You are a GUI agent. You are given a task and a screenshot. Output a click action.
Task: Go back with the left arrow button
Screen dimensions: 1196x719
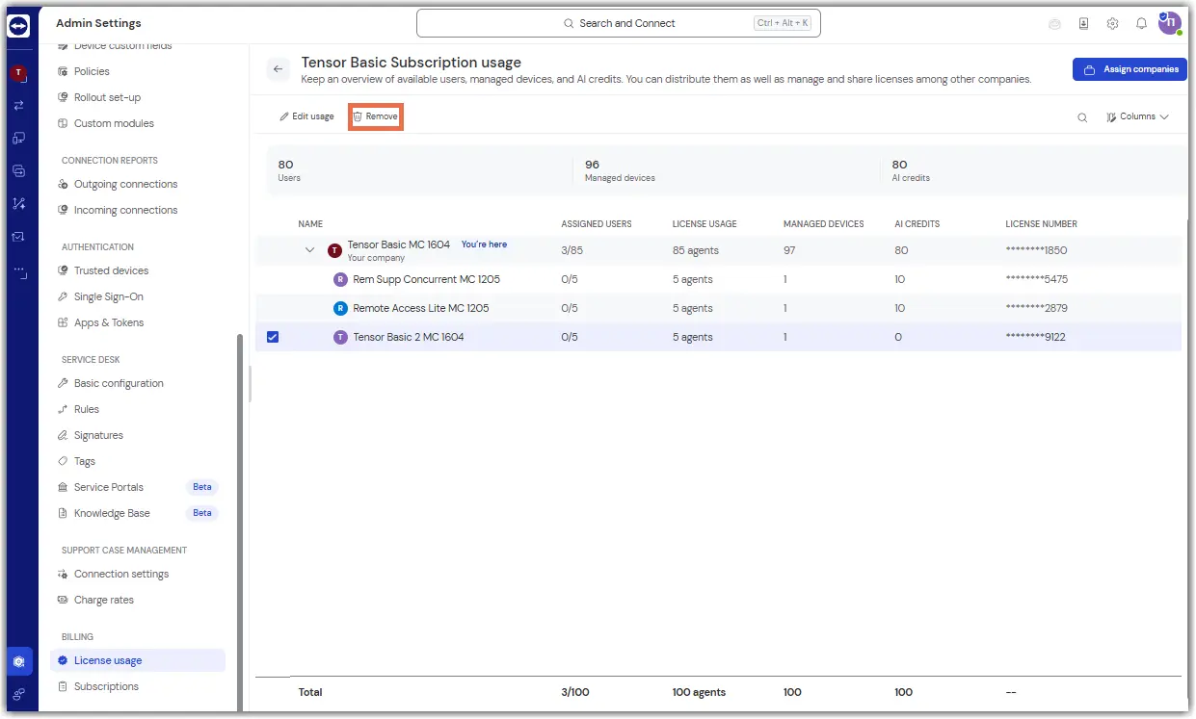click(279, 69)
